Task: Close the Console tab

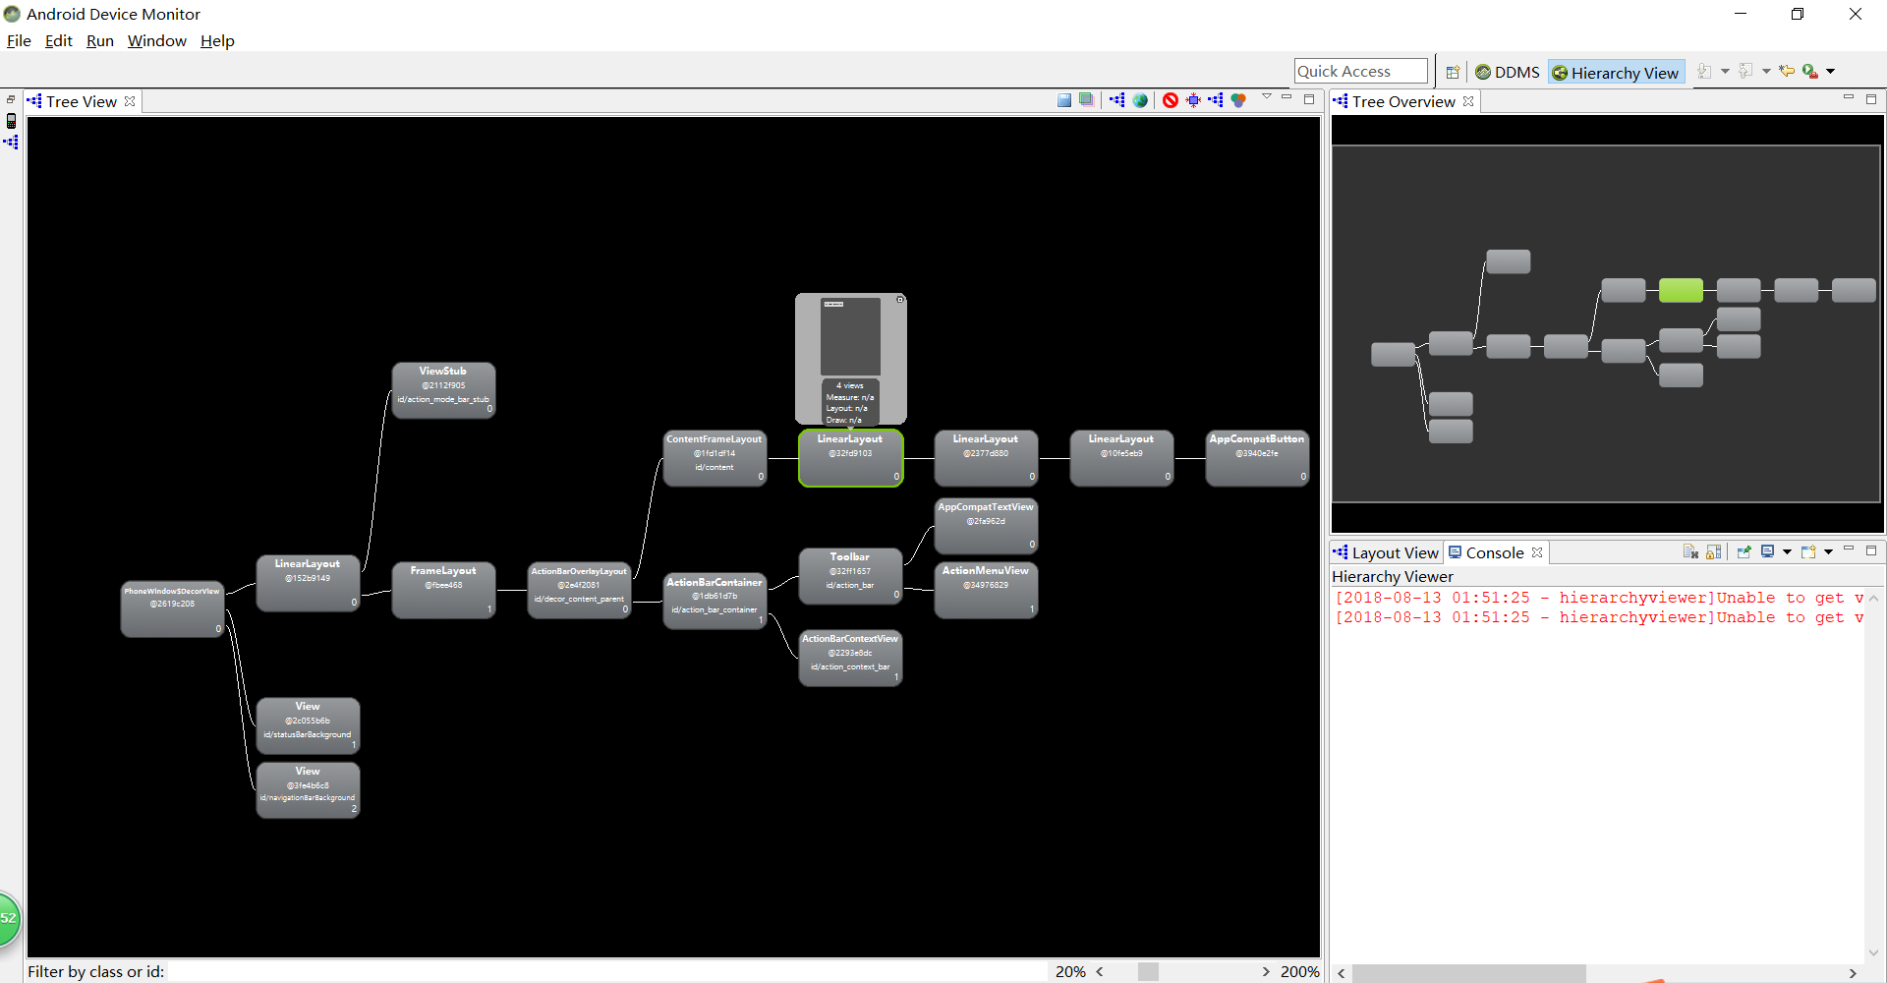Action: [1537, 552]
